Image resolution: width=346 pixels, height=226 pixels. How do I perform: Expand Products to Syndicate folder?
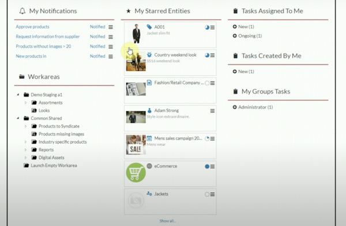(x=26, y=126)
